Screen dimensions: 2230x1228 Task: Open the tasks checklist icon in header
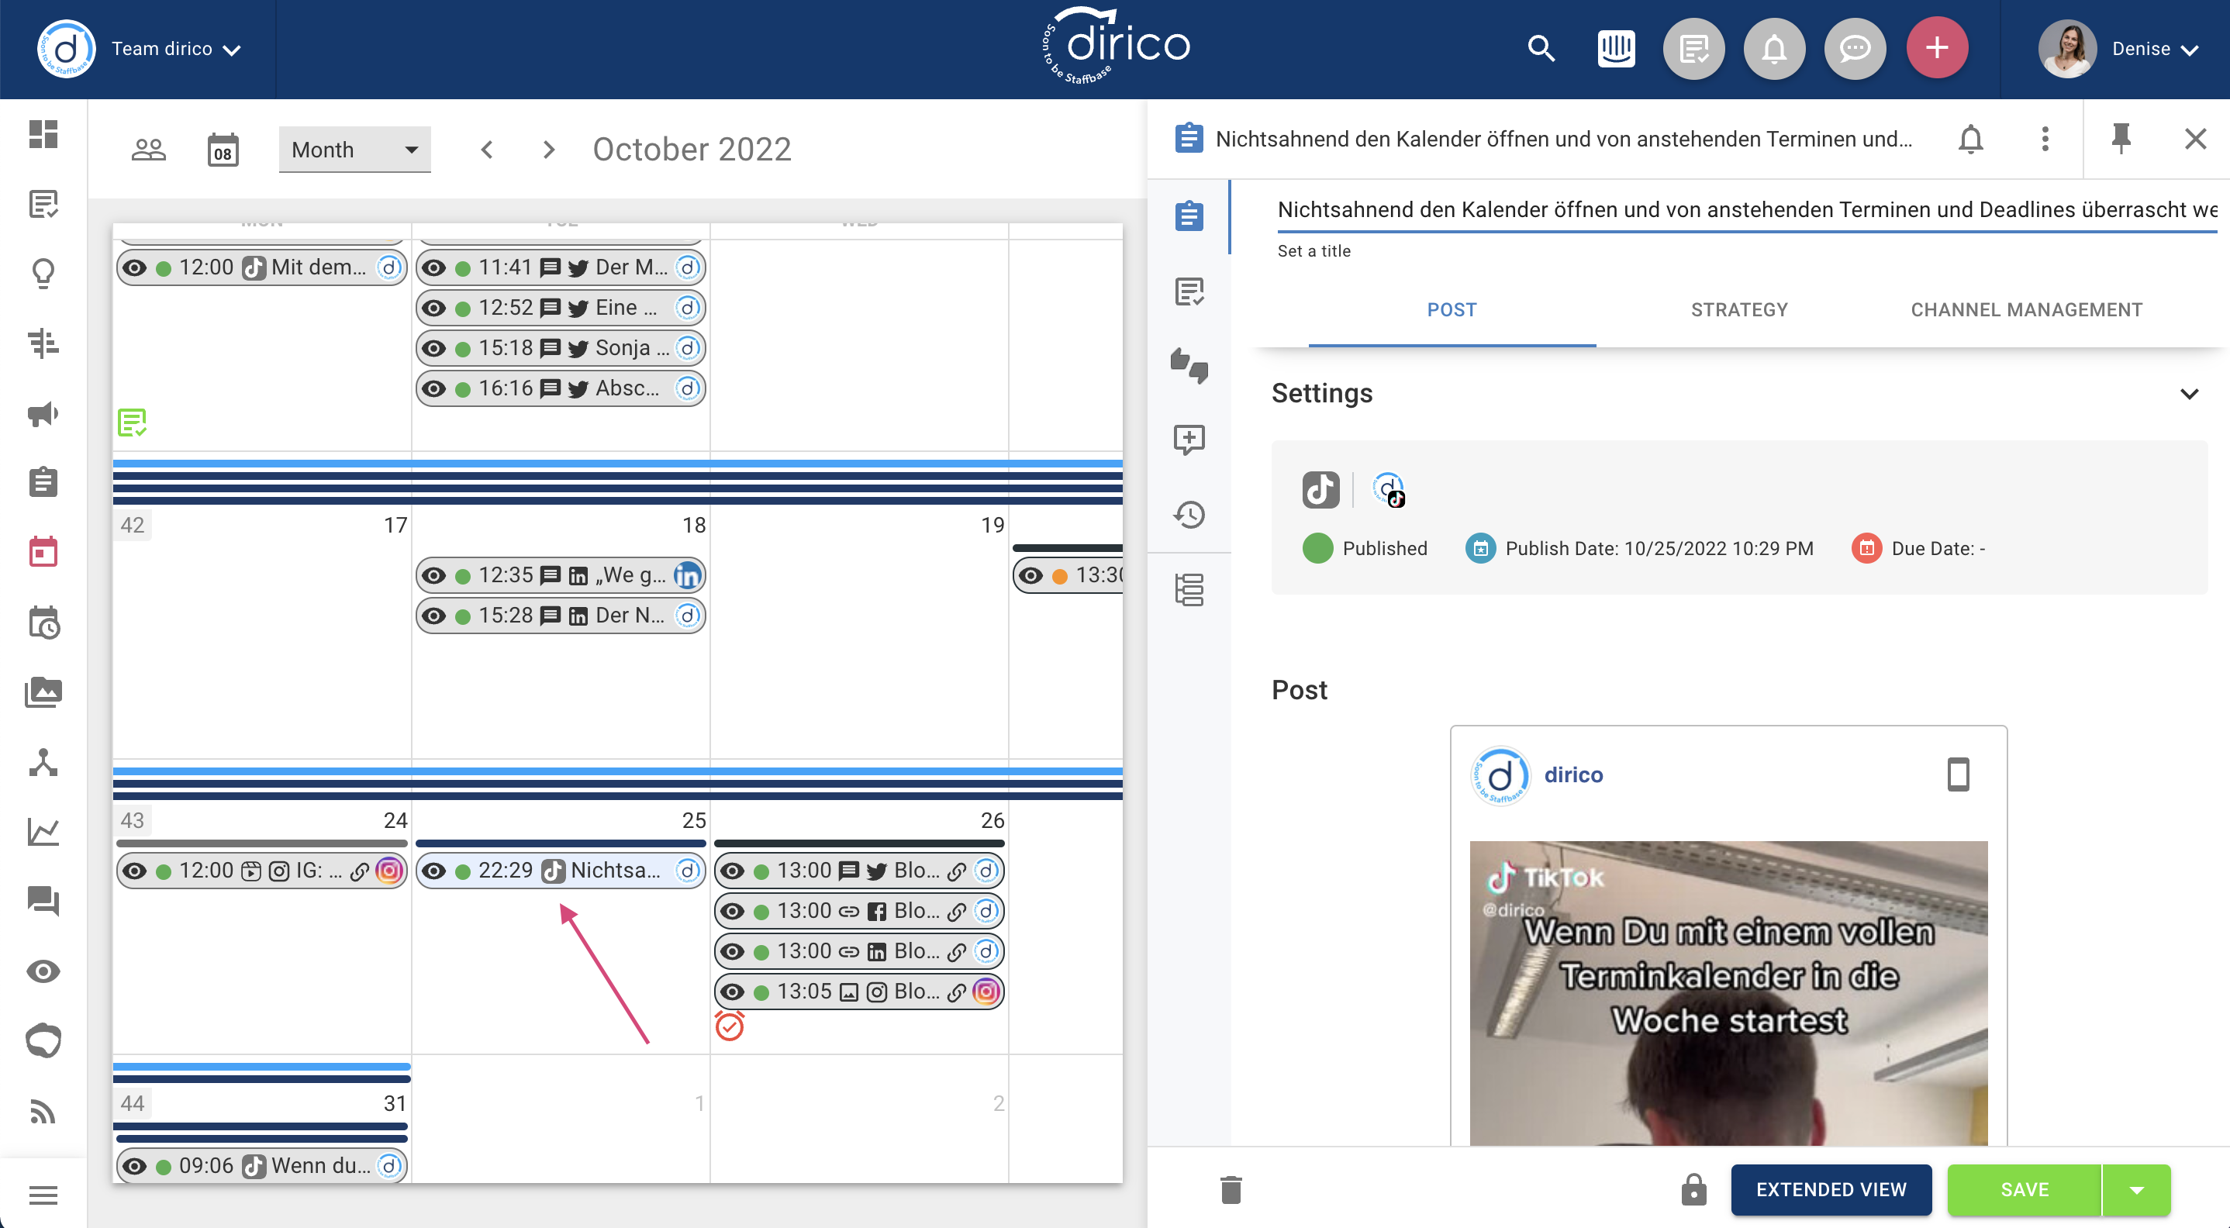1693,49
